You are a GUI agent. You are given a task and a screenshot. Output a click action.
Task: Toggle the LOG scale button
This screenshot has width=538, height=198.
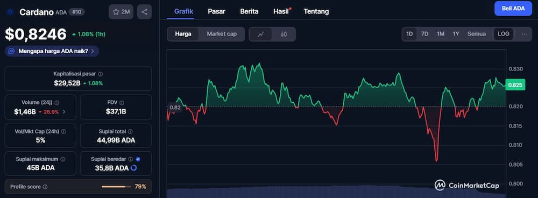504,34
